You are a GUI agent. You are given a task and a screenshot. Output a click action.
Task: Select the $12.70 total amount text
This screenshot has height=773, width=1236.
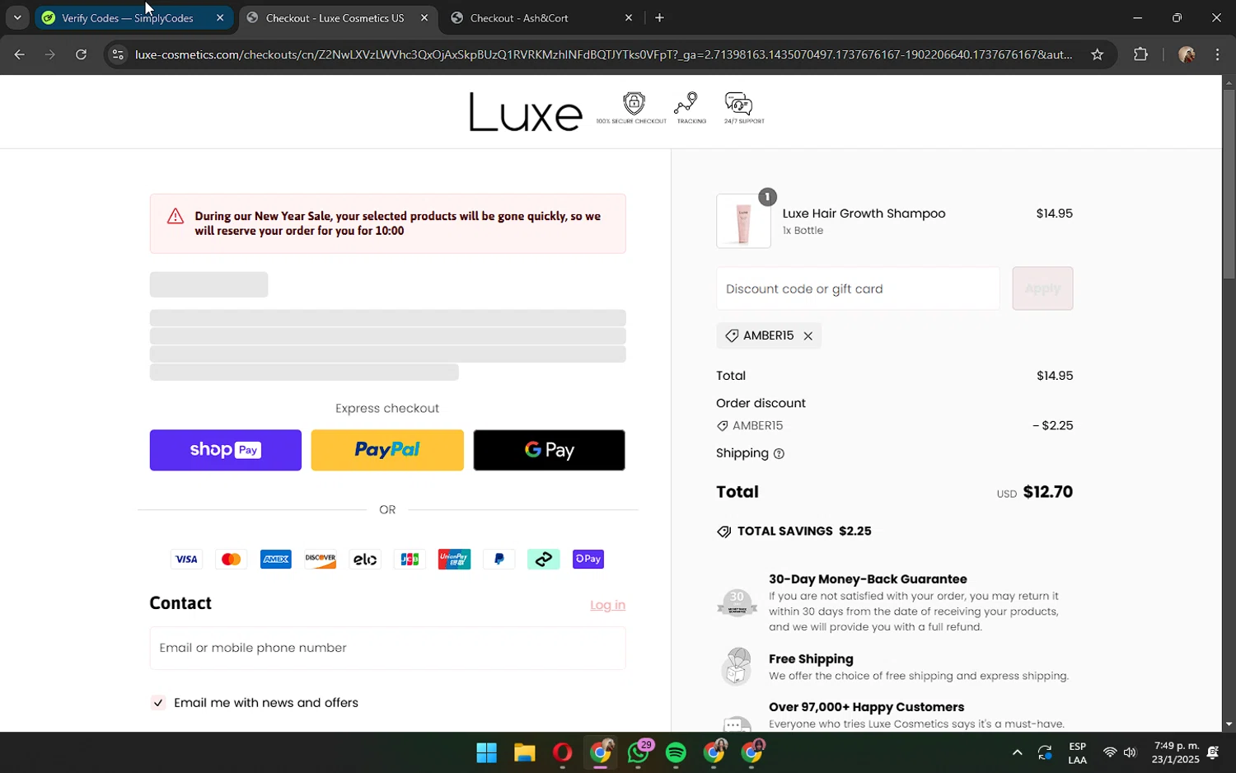(1047, 492)
